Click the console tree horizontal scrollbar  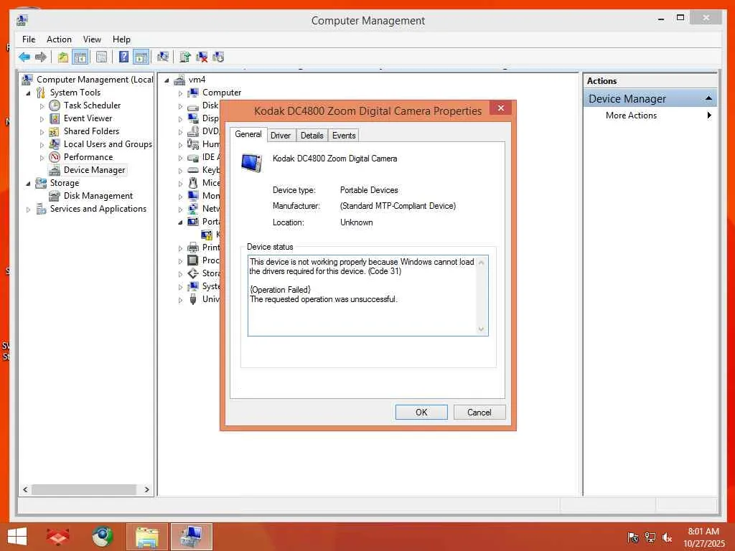[x=83, y=489]
